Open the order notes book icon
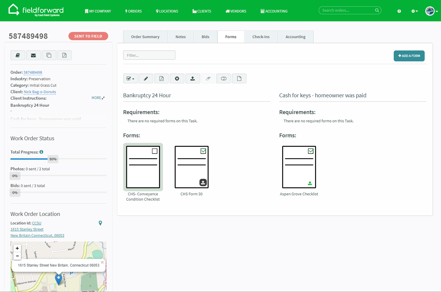 click(x=18, y=55)
